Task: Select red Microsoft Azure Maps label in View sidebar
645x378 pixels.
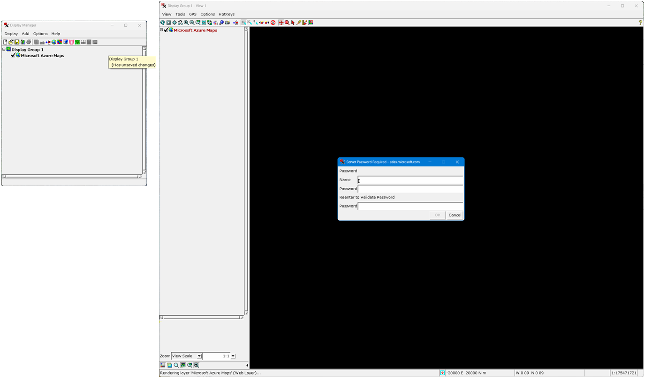Action: [x=195, y=30]
